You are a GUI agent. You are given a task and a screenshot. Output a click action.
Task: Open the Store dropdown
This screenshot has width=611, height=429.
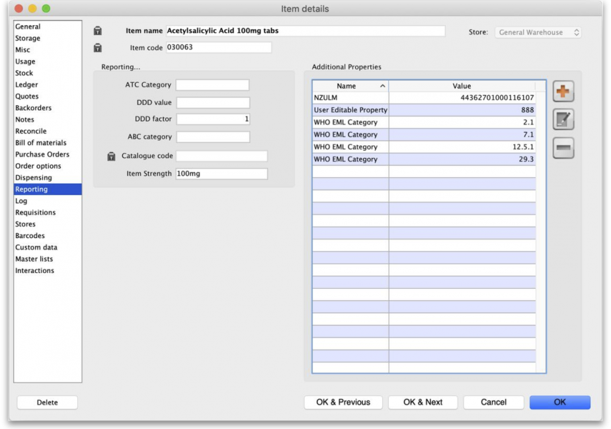(x=538, y=32)
